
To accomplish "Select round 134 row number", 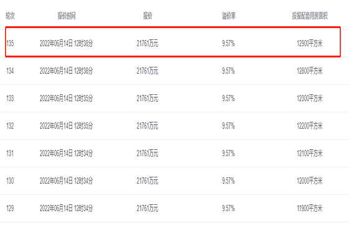I will 10,71.
